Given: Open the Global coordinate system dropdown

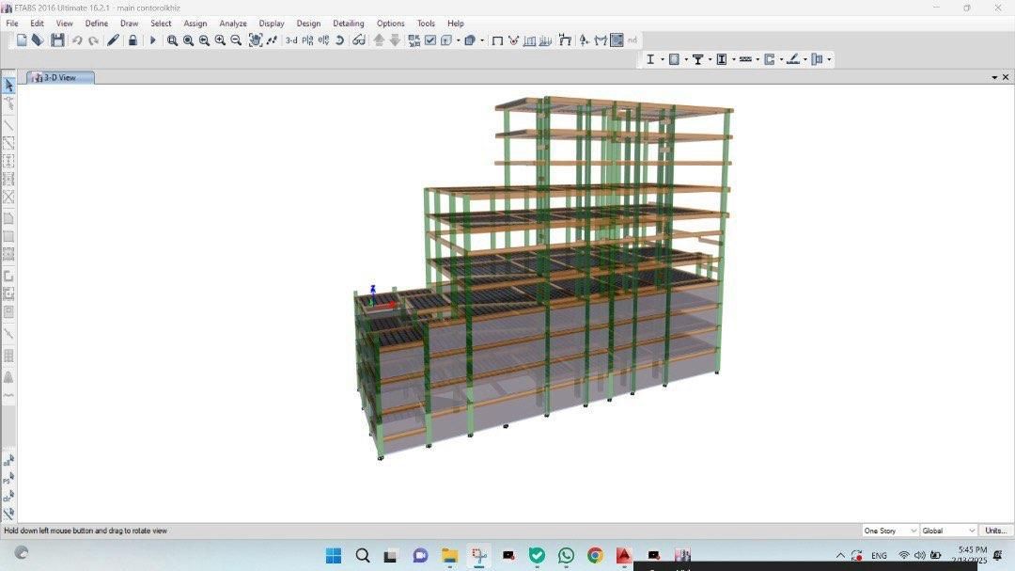Looking at the screenshot, I should click(948, 531).
